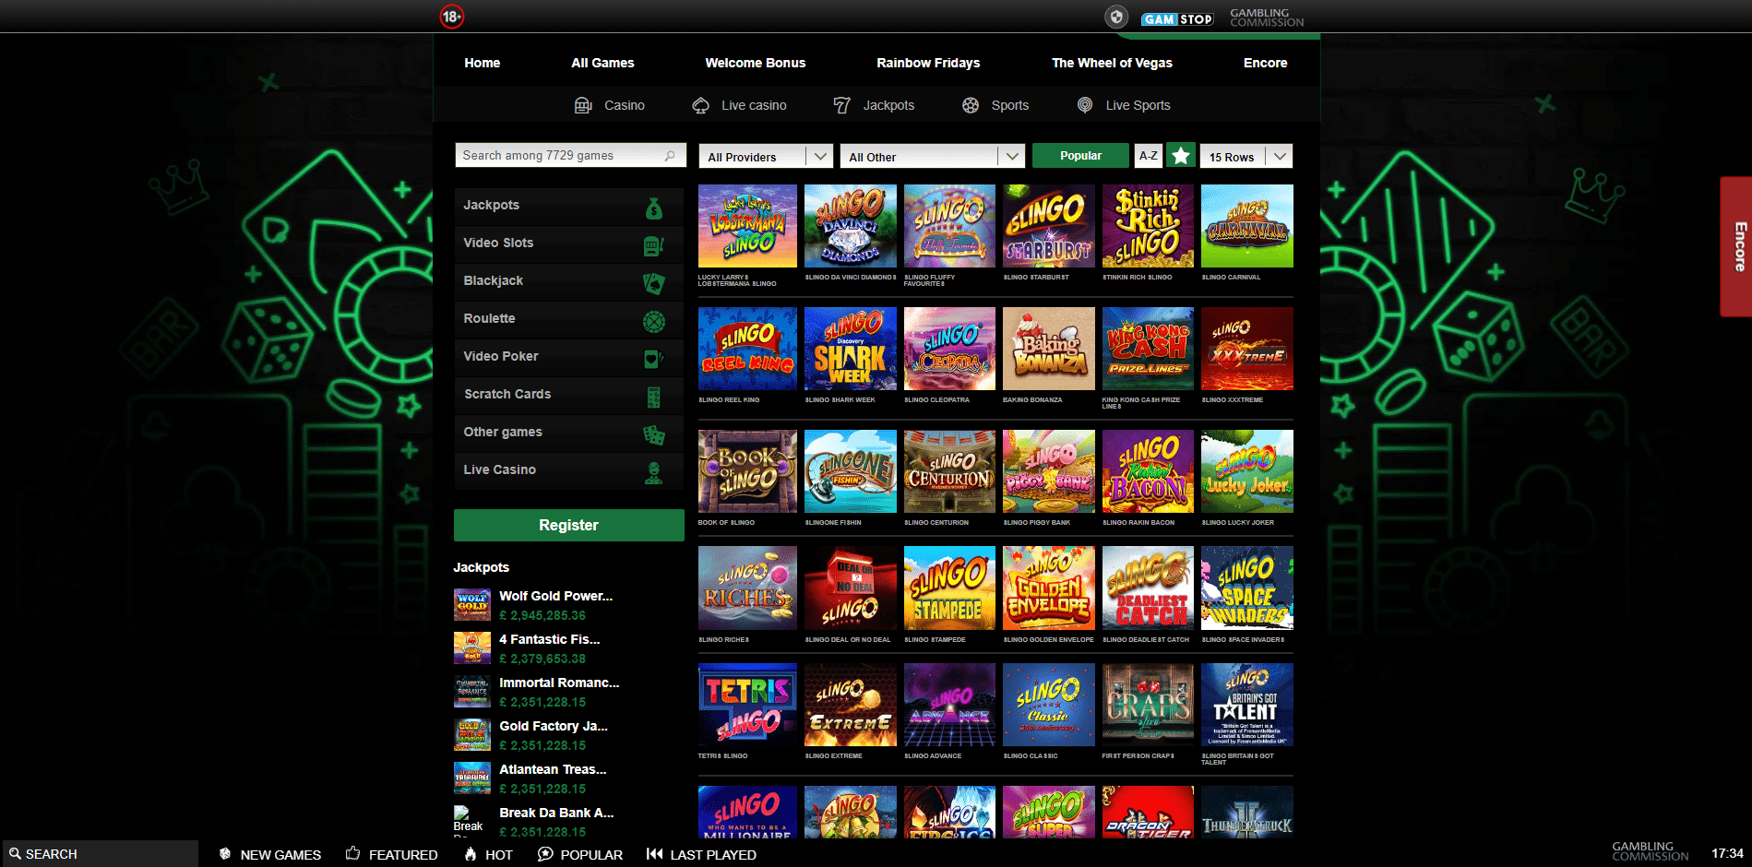1752x867 pixels.
Task: Sort games by Popular
Action: (1080, 156)
